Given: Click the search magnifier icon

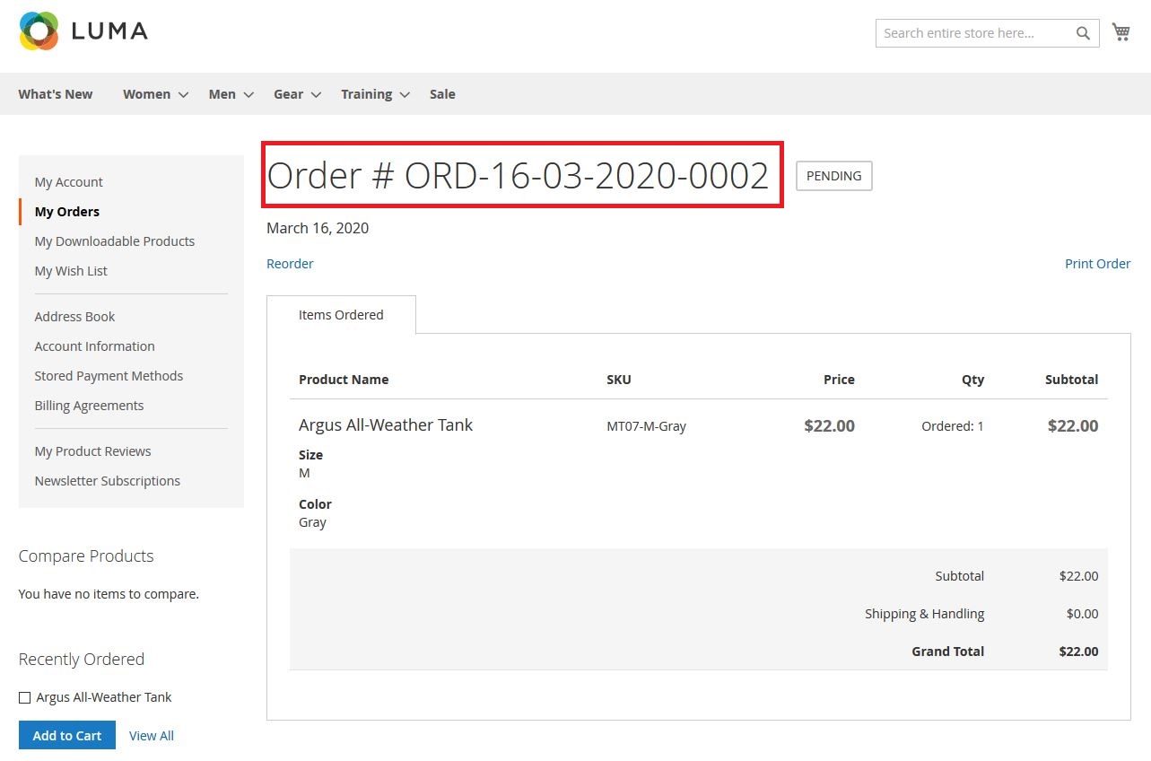Looking at the screenshot, I should 1083,32.
